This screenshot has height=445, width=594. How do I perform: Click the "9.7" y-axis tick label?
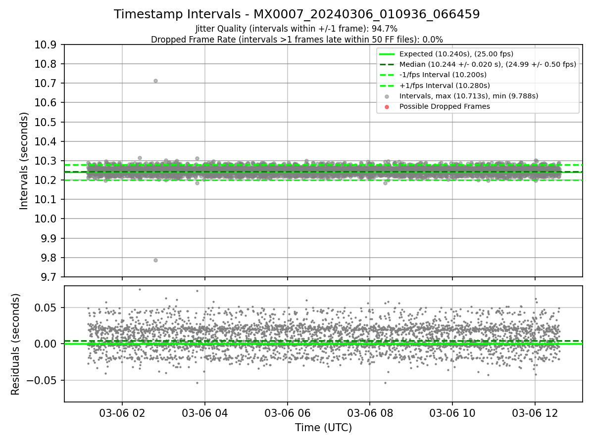[49, 277]
